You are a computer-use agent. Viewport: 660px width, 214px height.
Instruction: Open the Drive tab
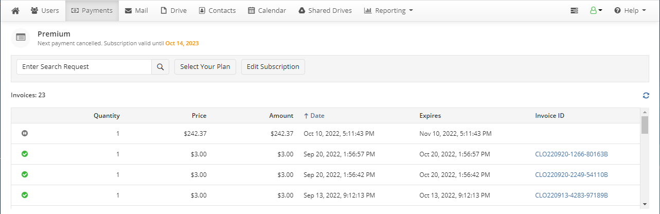click(174, 10)
